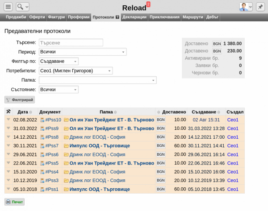This screenshot has width=268, height=211.
Task: Open the red notifications badge next to Reload
Action: 148,4
